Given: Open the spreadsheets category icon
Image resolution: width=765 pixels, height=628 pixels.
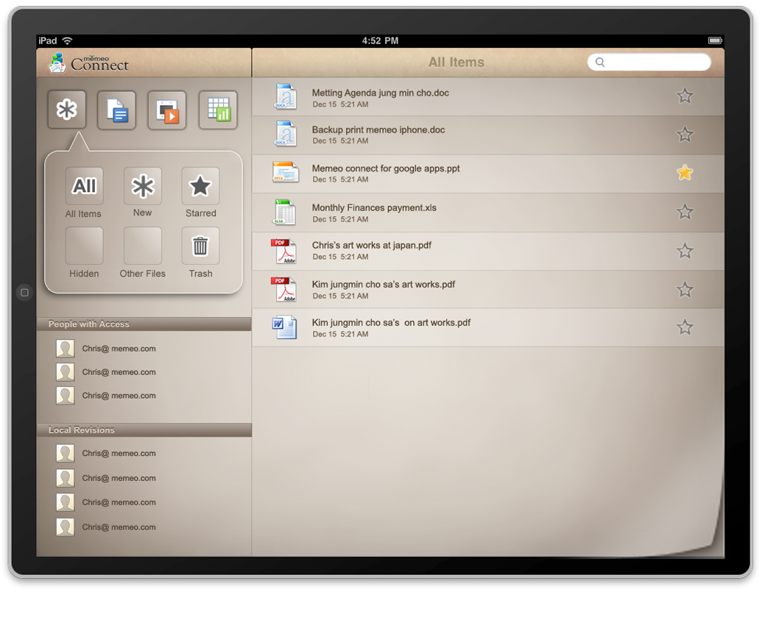Looking at the screenshot, I should [x=218, y=110].
